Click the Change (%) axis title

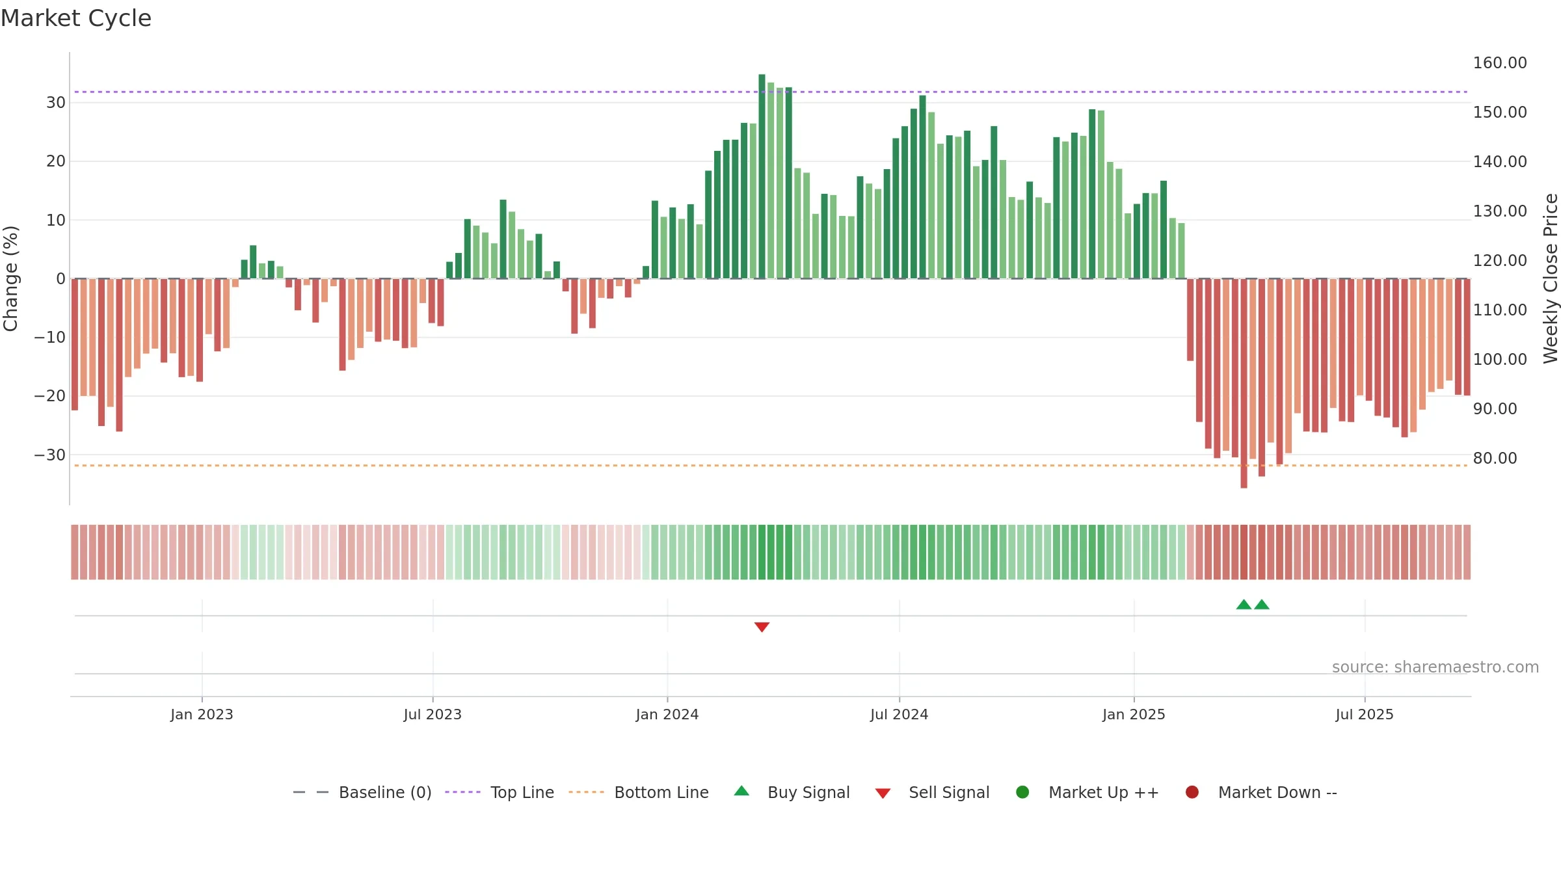(11, 278)
